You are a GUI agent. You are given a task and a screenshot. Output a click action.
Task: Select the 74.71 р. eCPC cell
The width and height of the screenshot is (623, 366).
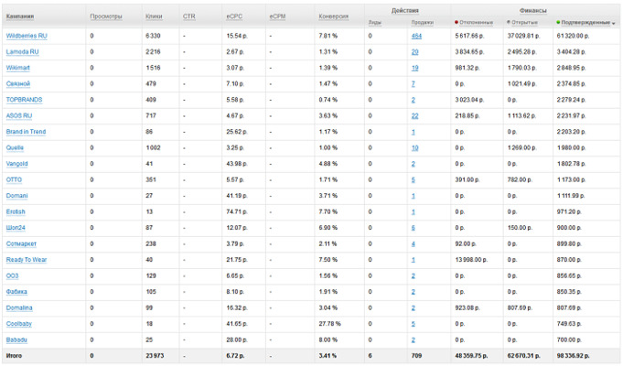coord(237,211)
